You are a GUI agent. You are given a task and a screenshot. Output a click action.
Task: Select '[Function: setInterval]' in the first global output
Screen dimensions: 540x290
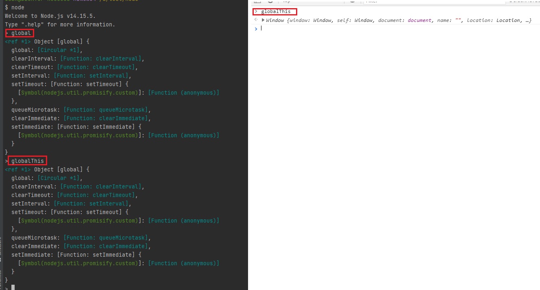(92, 76)
